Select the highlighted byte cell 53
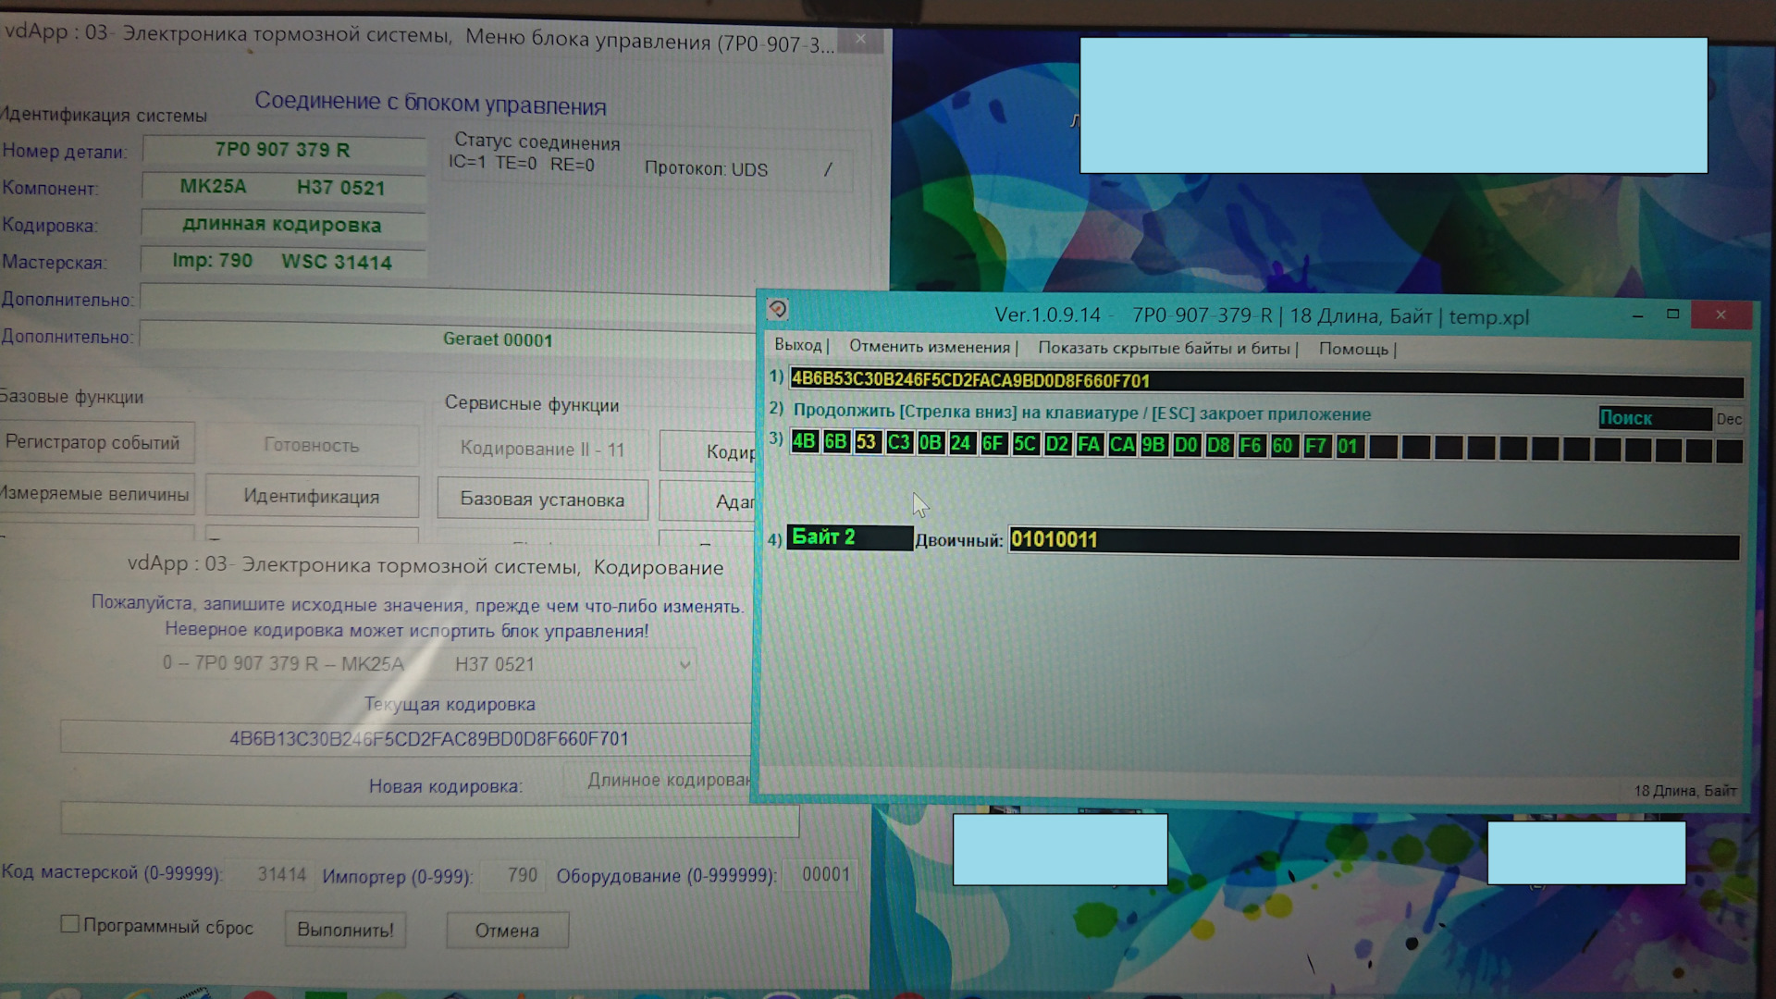The height and width of the screenshot is (999, 1776). (866, 442)
